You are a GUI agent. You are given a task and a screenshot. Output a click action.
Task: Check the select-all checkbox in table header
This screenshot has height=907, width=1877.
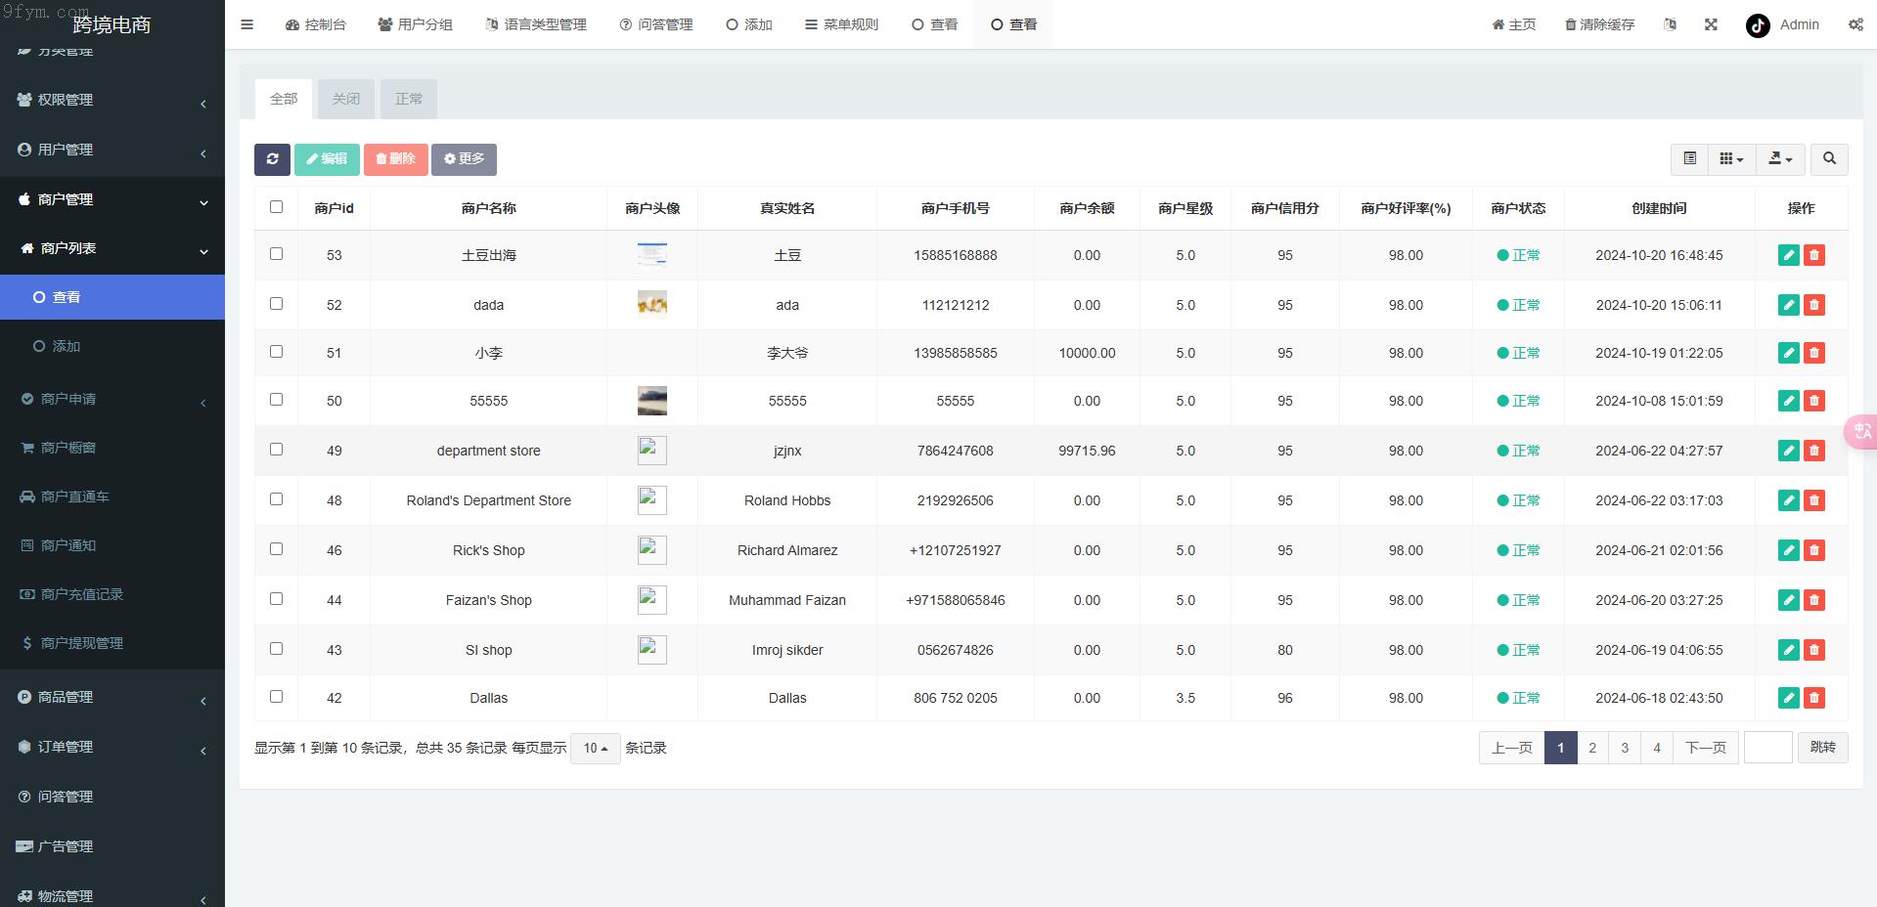pyautogui.click(x=276, y=207)
